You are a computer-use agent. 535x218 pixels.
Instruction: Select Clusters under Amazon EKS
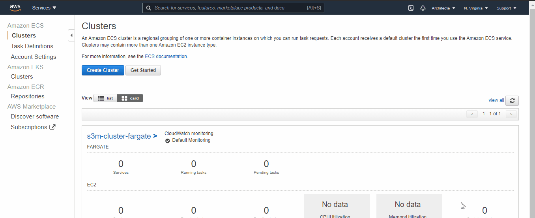[x=22, y=77]
